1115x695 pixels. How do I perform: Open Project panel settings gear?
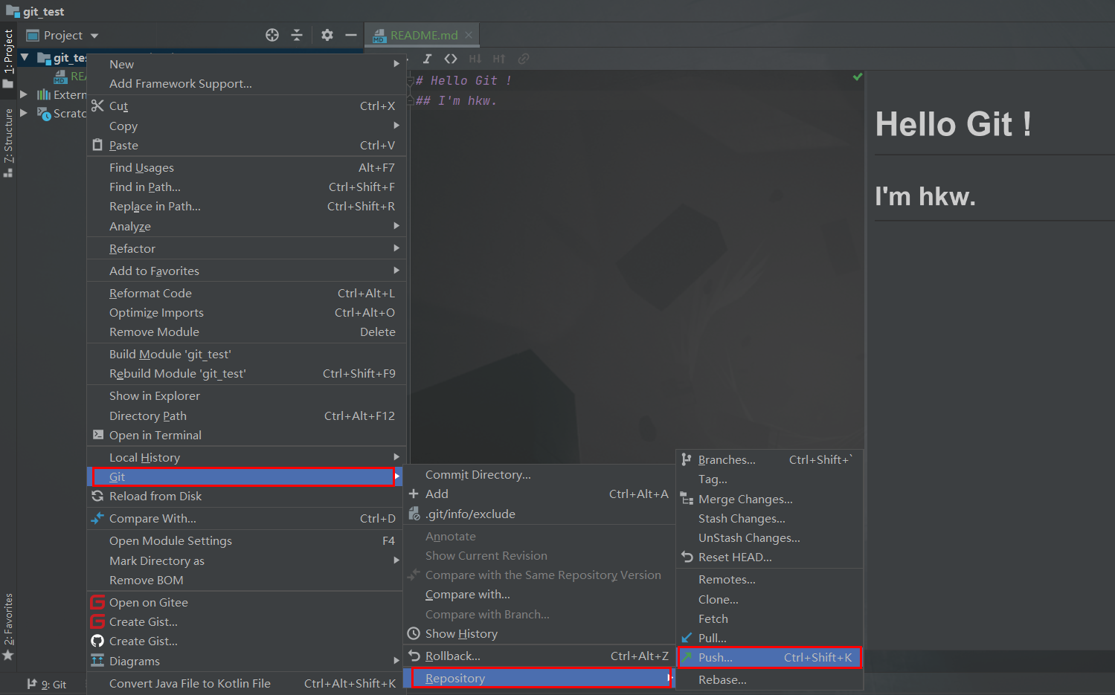327,35
